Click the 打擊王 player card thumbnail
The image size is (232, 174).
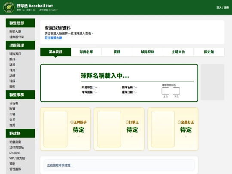tap(109, 129)
